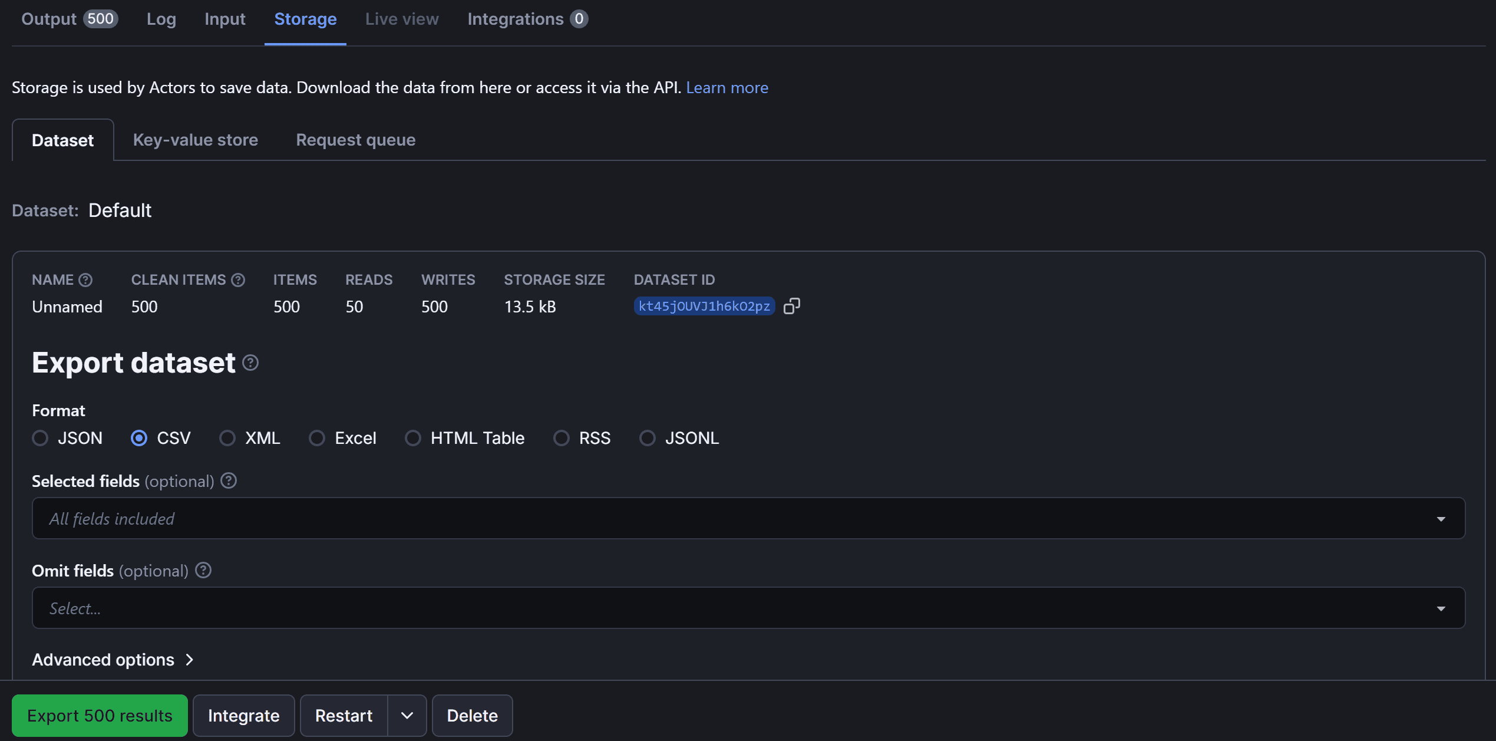Open the Export dataset help icon
This screenshot has height=741, width=1496.
click(x=250, y=363)
